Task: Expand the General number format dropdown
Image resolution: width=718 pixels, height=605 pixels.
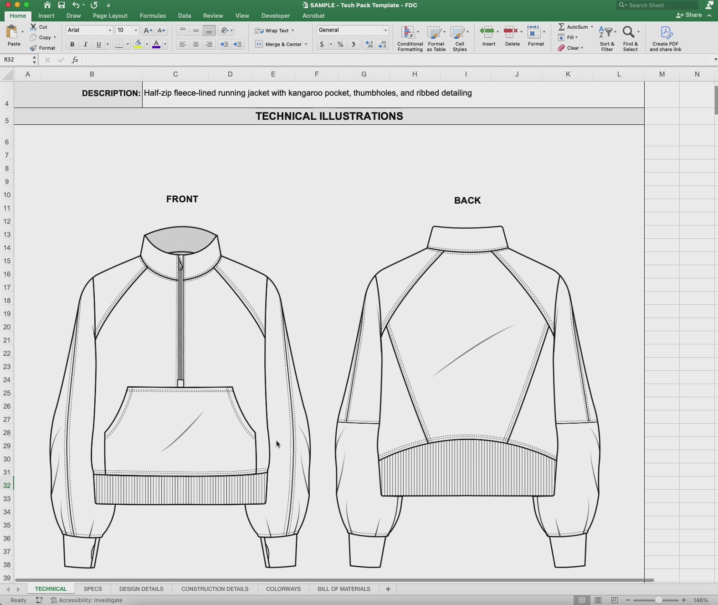Action: click(x=385, y=31)
